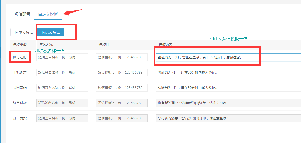The height and width of the screenshot is (143, 301).
Task: Switch to the 短信配置 tab
Action: coord(22,14)
